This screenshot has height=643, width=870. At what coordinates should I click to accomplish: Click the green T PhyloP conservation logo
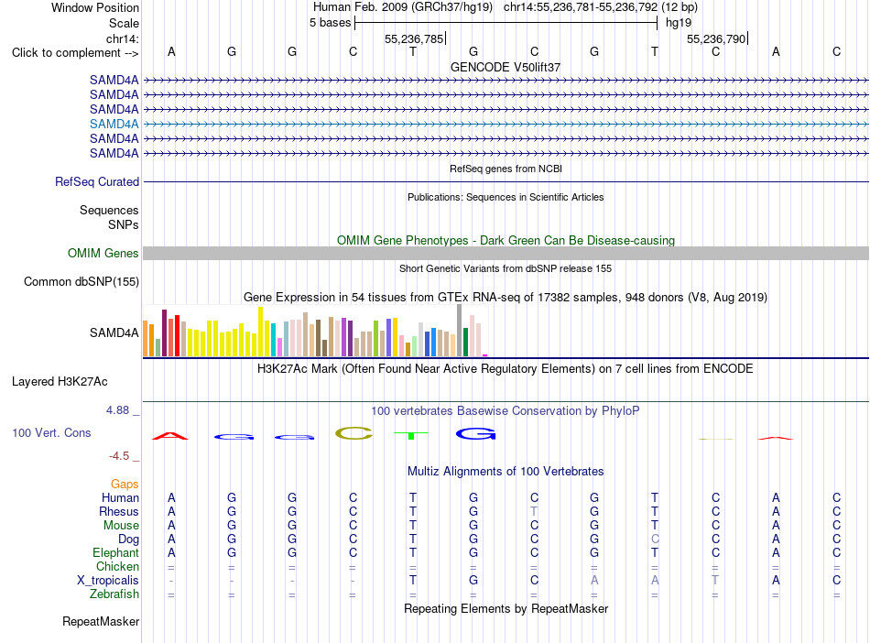click(x=411, y=436)
